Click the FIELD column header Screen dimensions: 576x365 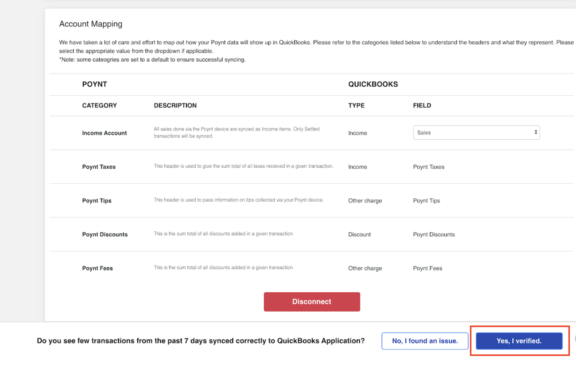pyautogui.click(x=422, y=105)
